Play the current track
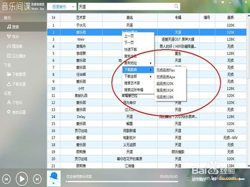The height and width of the screenshot is (187, 250). pos(21,179)
